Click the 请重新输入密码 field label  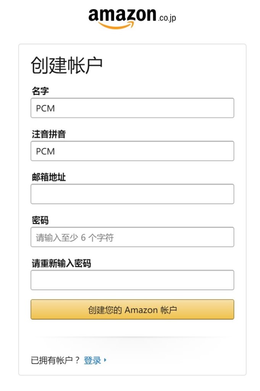click(61, 263)
